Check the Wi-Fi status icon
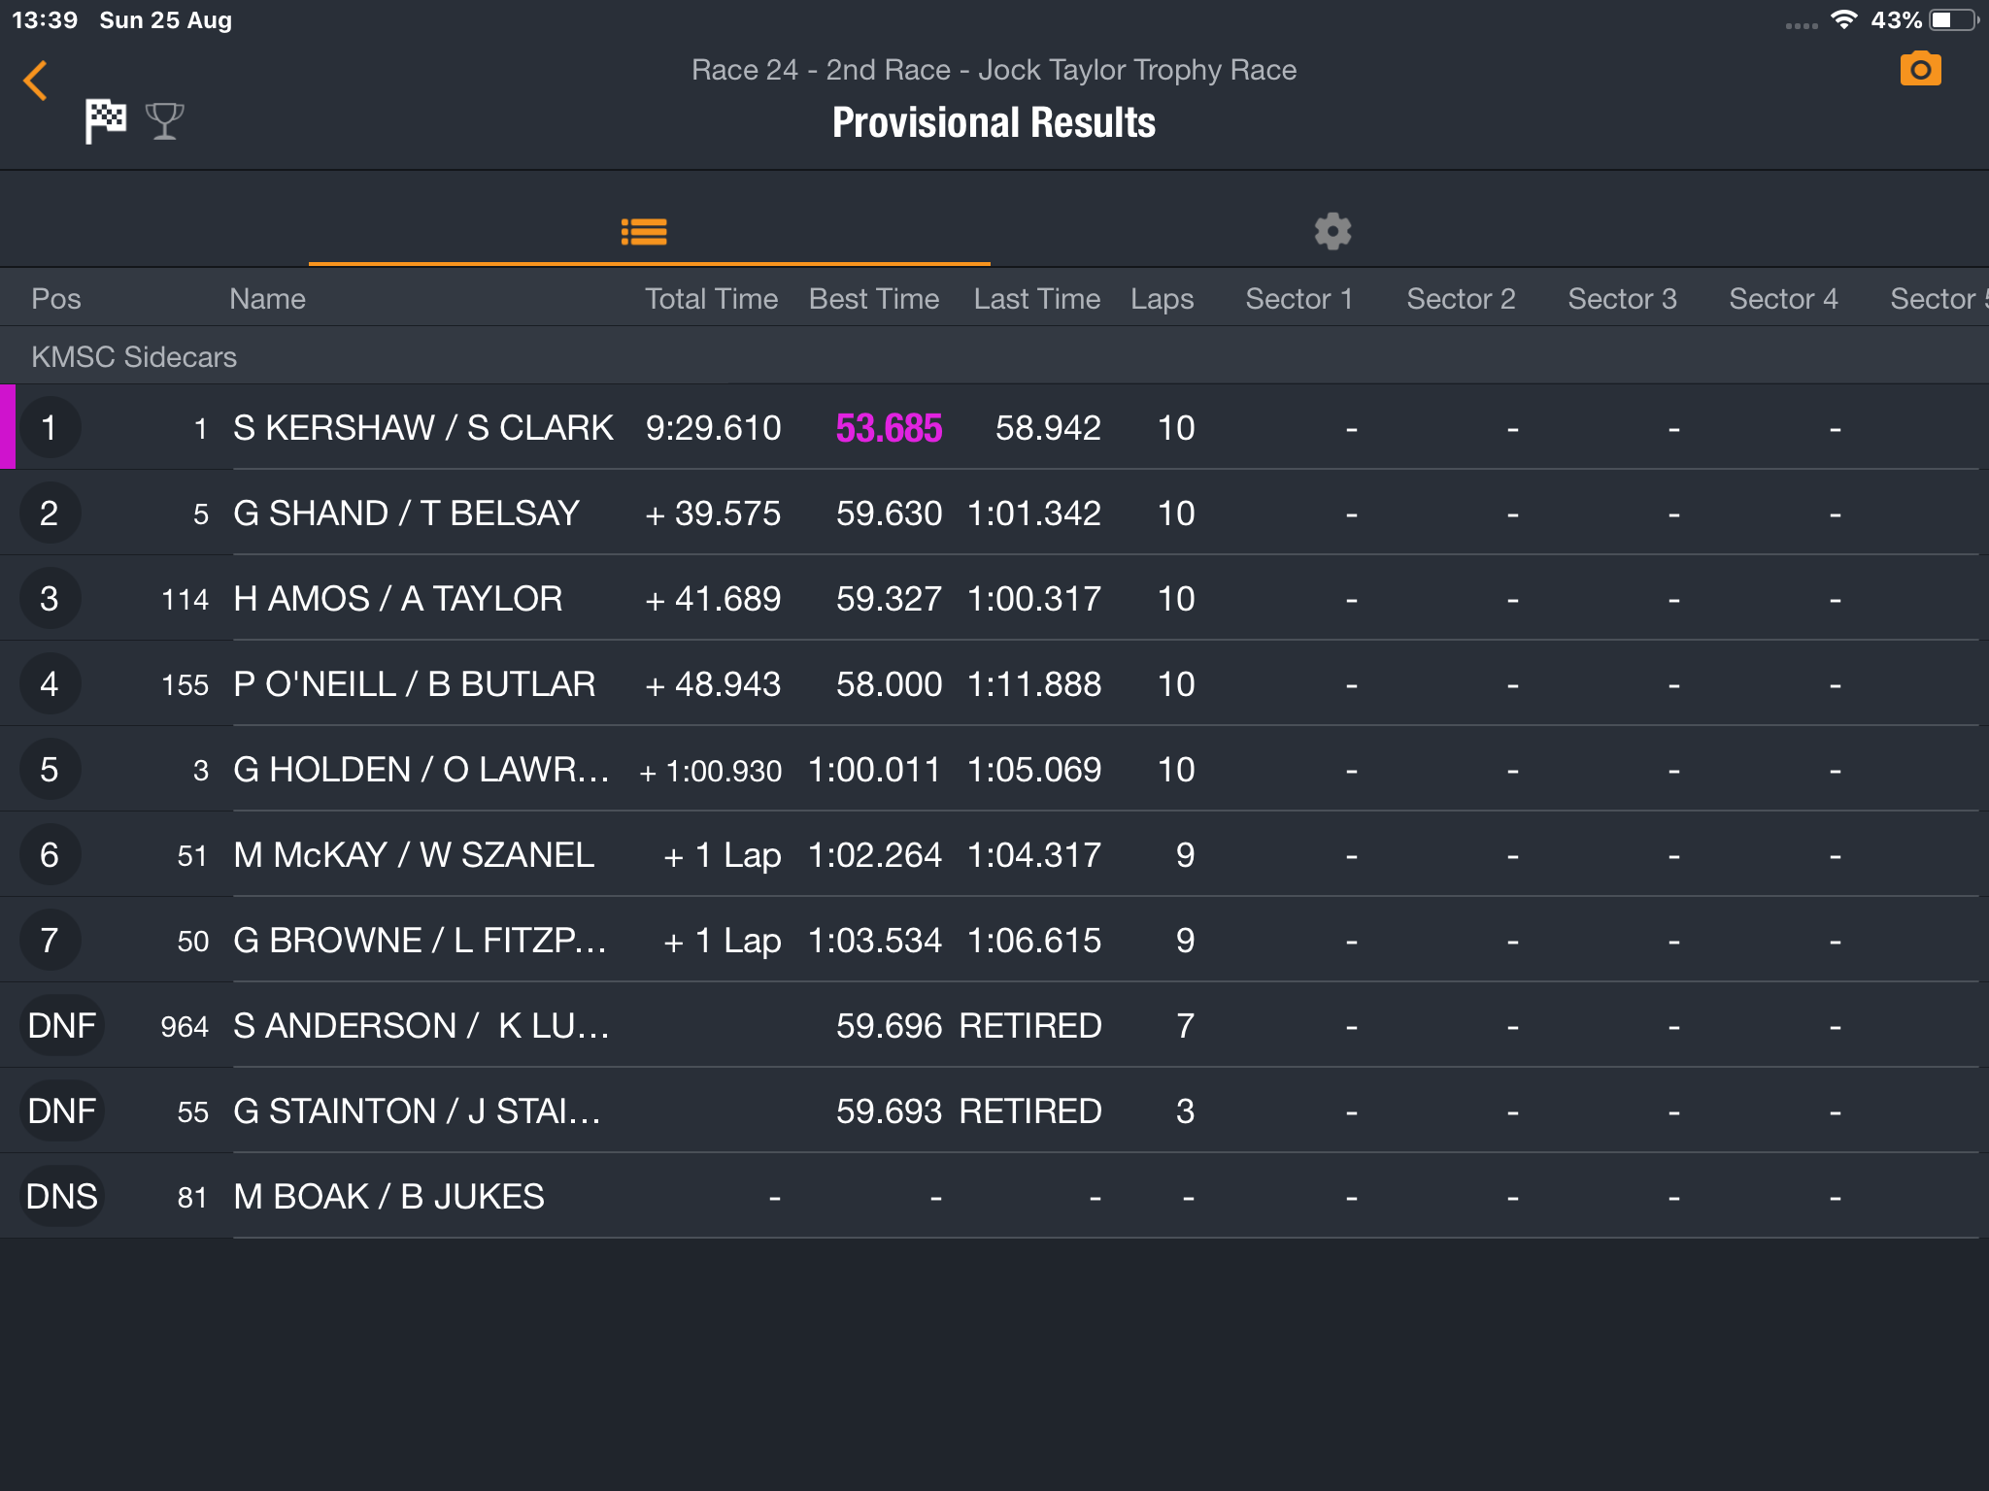Screen dimensions: 1989x1491 pos(1843,19)
